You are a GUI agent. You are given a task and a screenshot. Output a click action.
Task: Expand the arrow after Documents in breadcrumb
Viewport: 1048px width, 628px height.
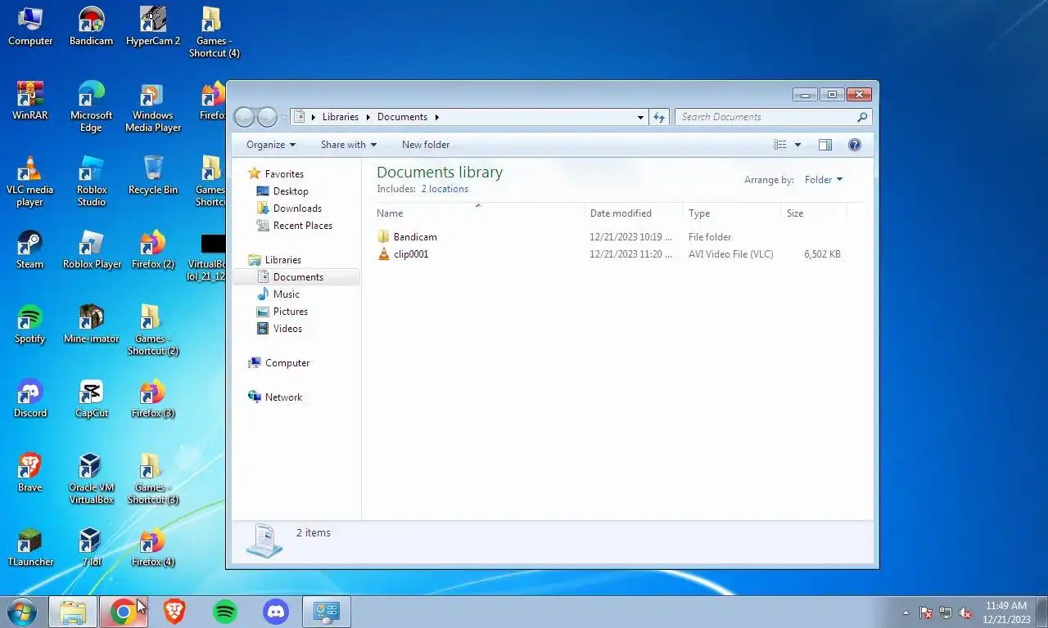coord(437,117)
